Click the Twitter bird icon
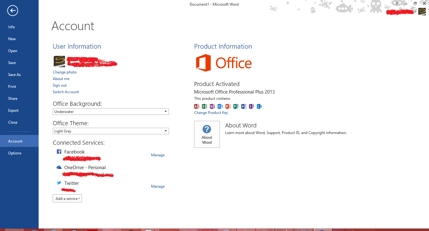The height and width of the screenshot is (231, 429). pyautogui.click(x=59, y=183)
